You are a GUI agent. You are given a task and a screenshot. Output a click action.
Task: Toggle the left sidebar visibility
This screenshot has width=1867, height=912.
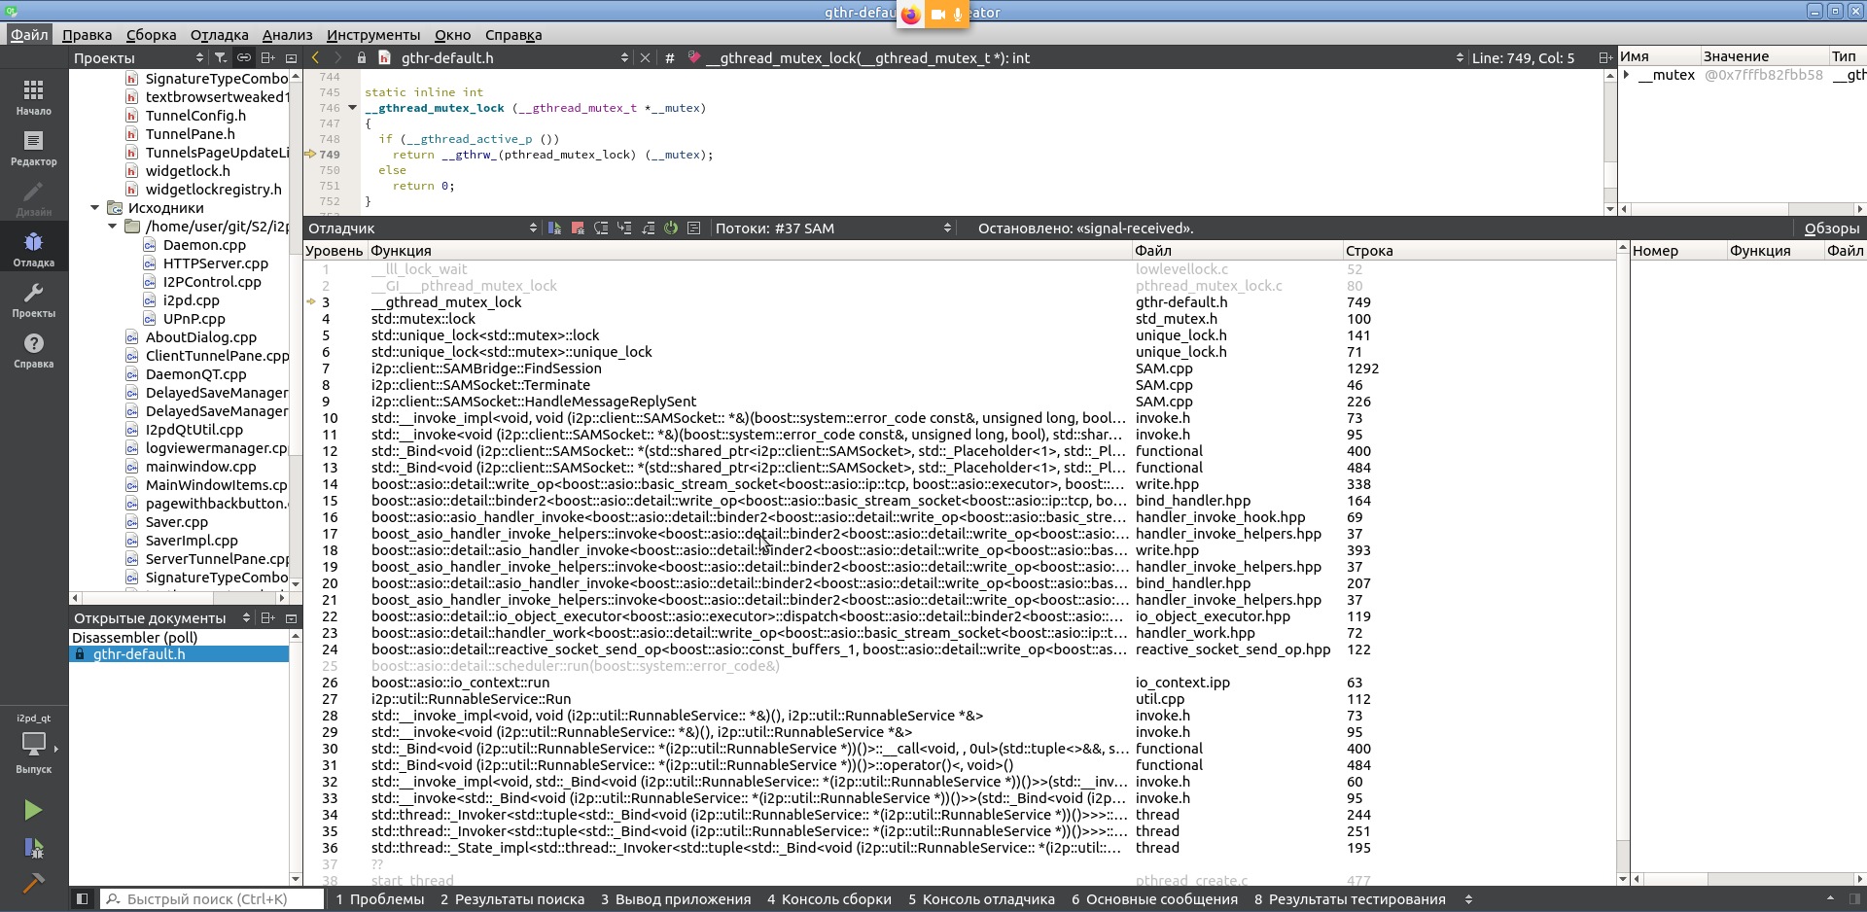[83, 899]
